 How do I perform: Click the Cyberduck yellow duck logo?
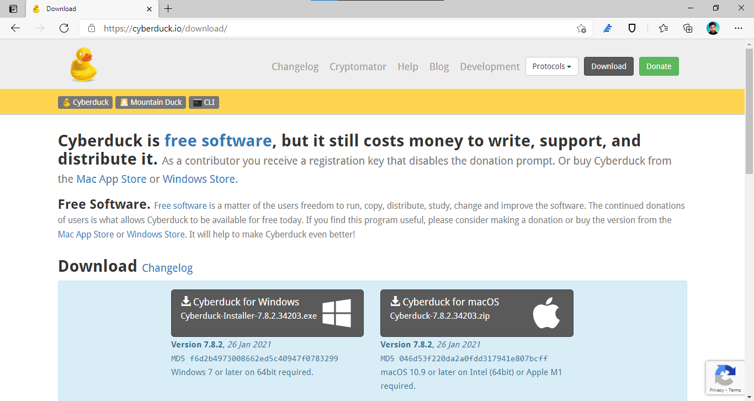83,65
